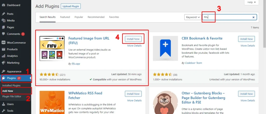Click the Comments speech bubble icon
The width and height of the screenshot is (266, 114).
(x=3, y=34)
